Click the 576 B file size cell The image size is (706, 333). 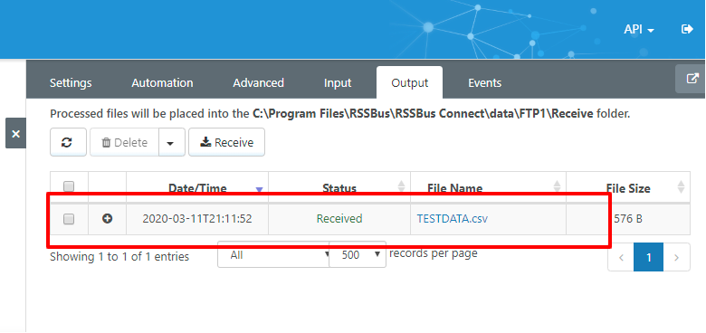point(628,219)
